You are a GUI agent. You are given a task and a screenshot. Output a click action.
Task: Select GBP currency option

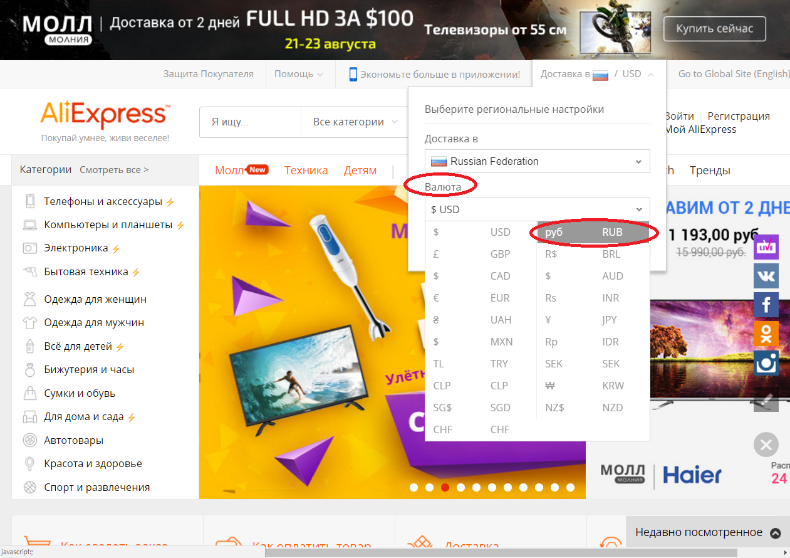[481, 254]
